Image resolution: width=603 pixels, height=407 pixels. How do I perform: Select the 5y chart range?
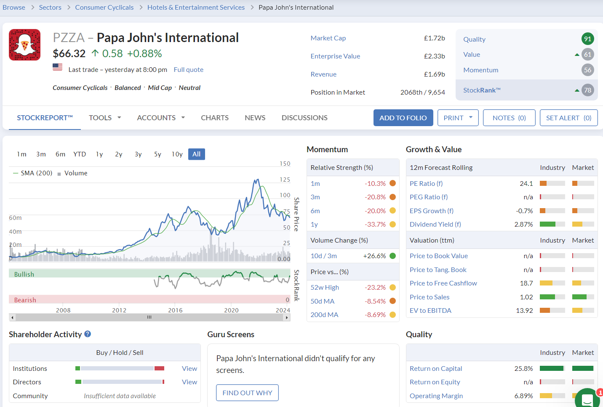(x=157, y=154)
